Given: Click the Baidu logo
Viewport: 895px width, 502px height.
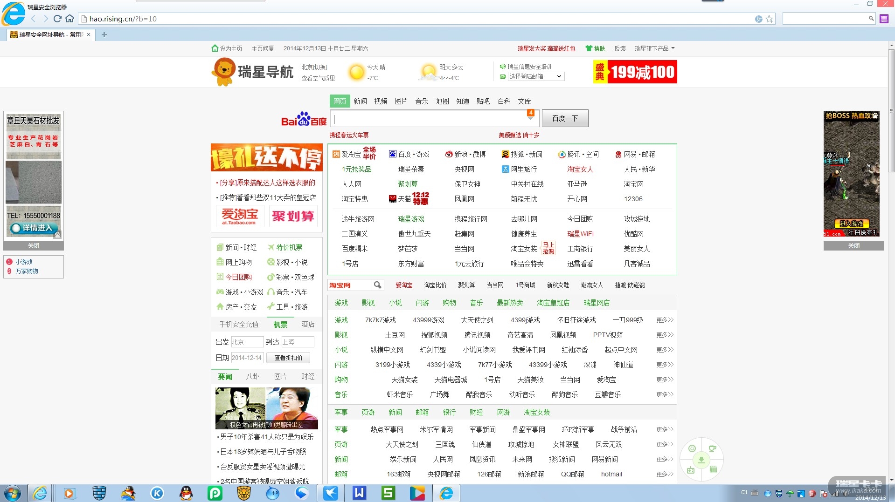Looking at the screenshot, I should (304, 119).
